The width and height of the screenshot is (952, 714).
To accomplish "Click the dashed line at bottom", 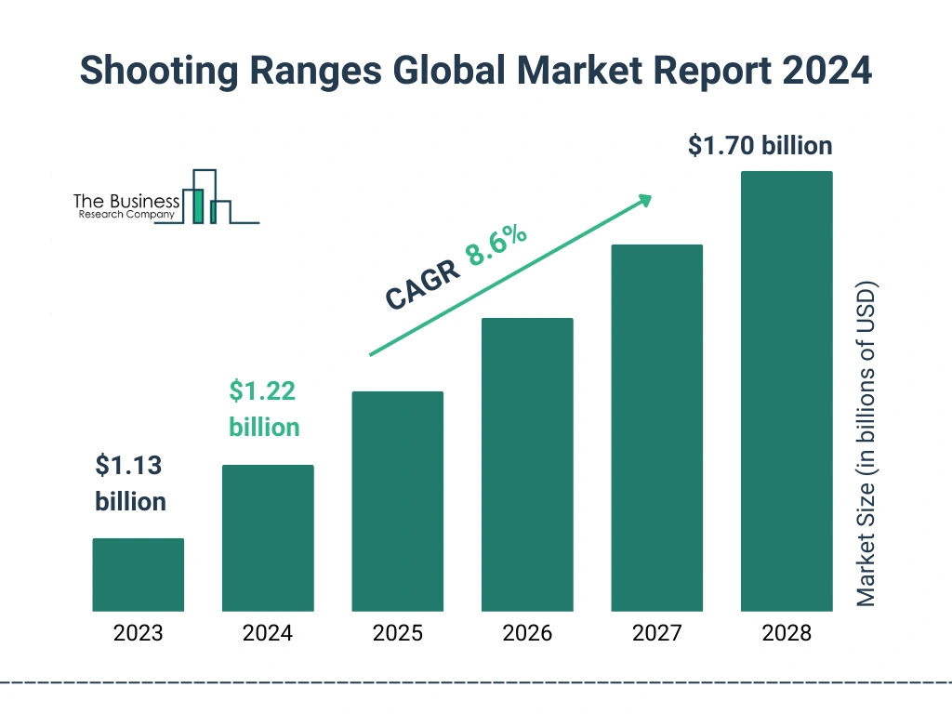I will pos(476,683).
